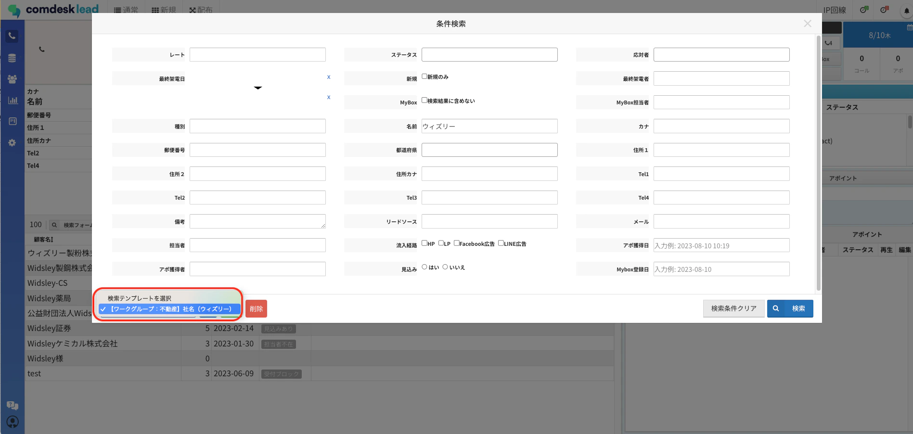Open the board icon in the sidebar
Viewport: 913px width, 434px height.
[13, 121]
